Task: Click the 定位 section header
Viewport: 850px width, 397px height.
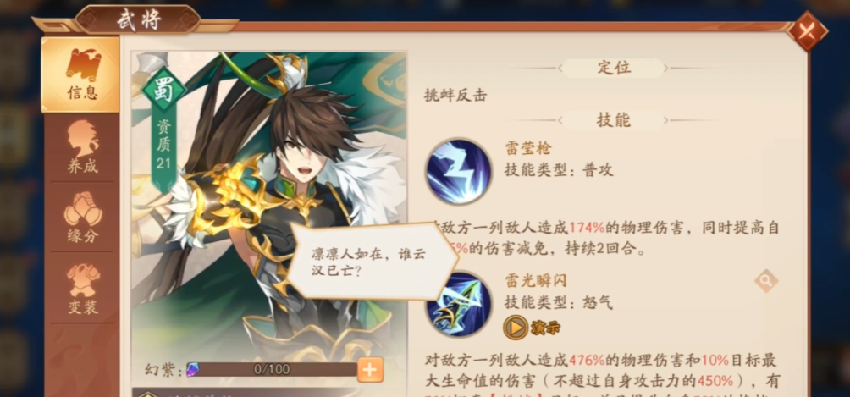Action: tap(613, 69)
